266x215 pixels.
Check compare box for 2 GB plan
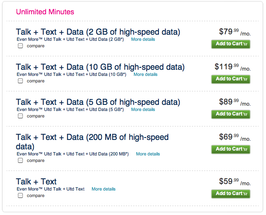(20, 46)
